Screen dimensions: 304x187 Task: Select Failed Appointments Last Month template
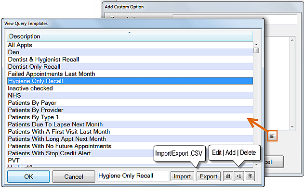click(130, 74)
